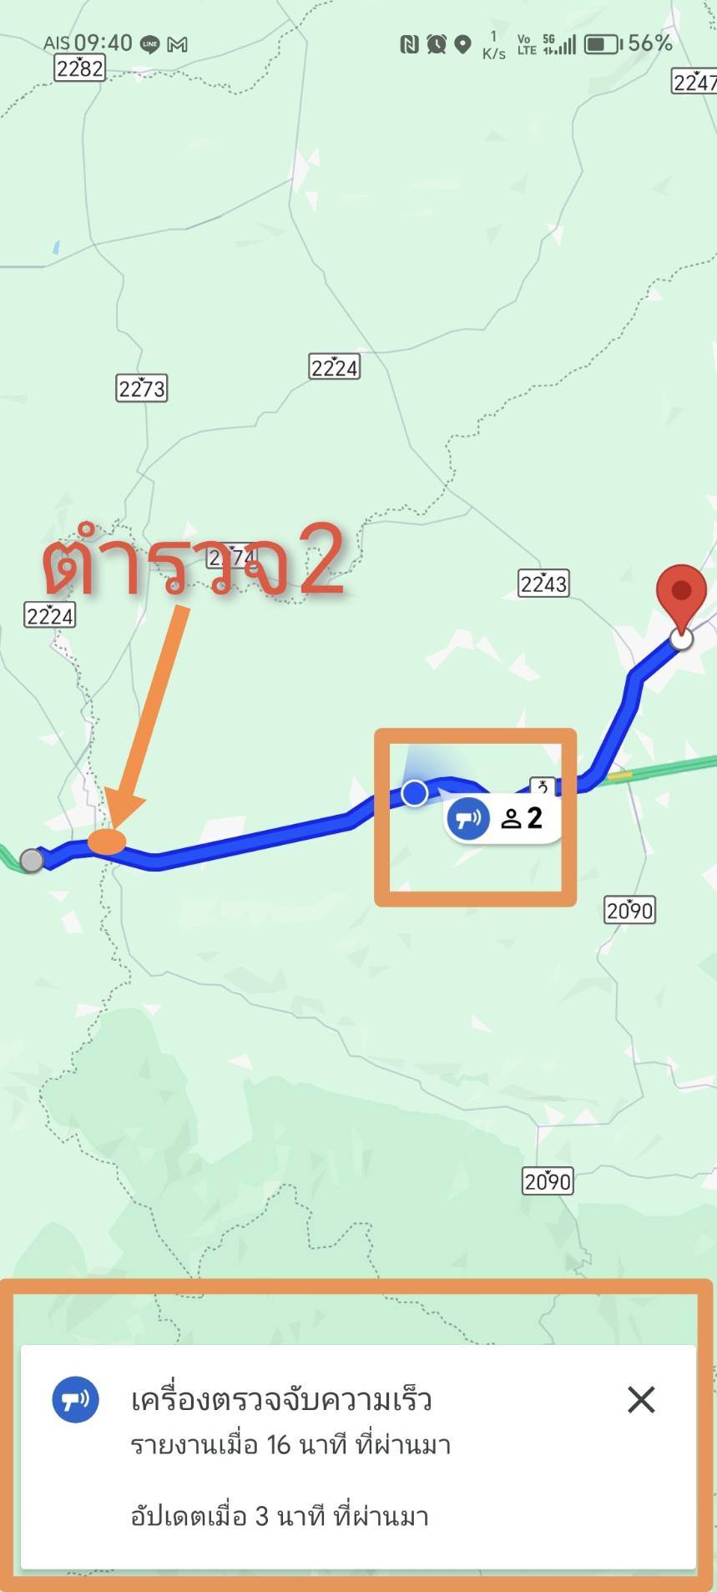717x1592 pixels.
Task: Tap the road 2243 shield label
Action: click(x=543, y=583)
